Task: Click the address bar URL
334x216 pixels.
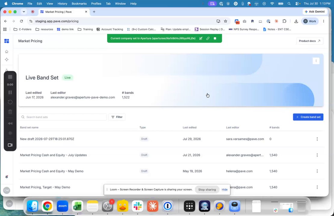Action: [57, 21]
